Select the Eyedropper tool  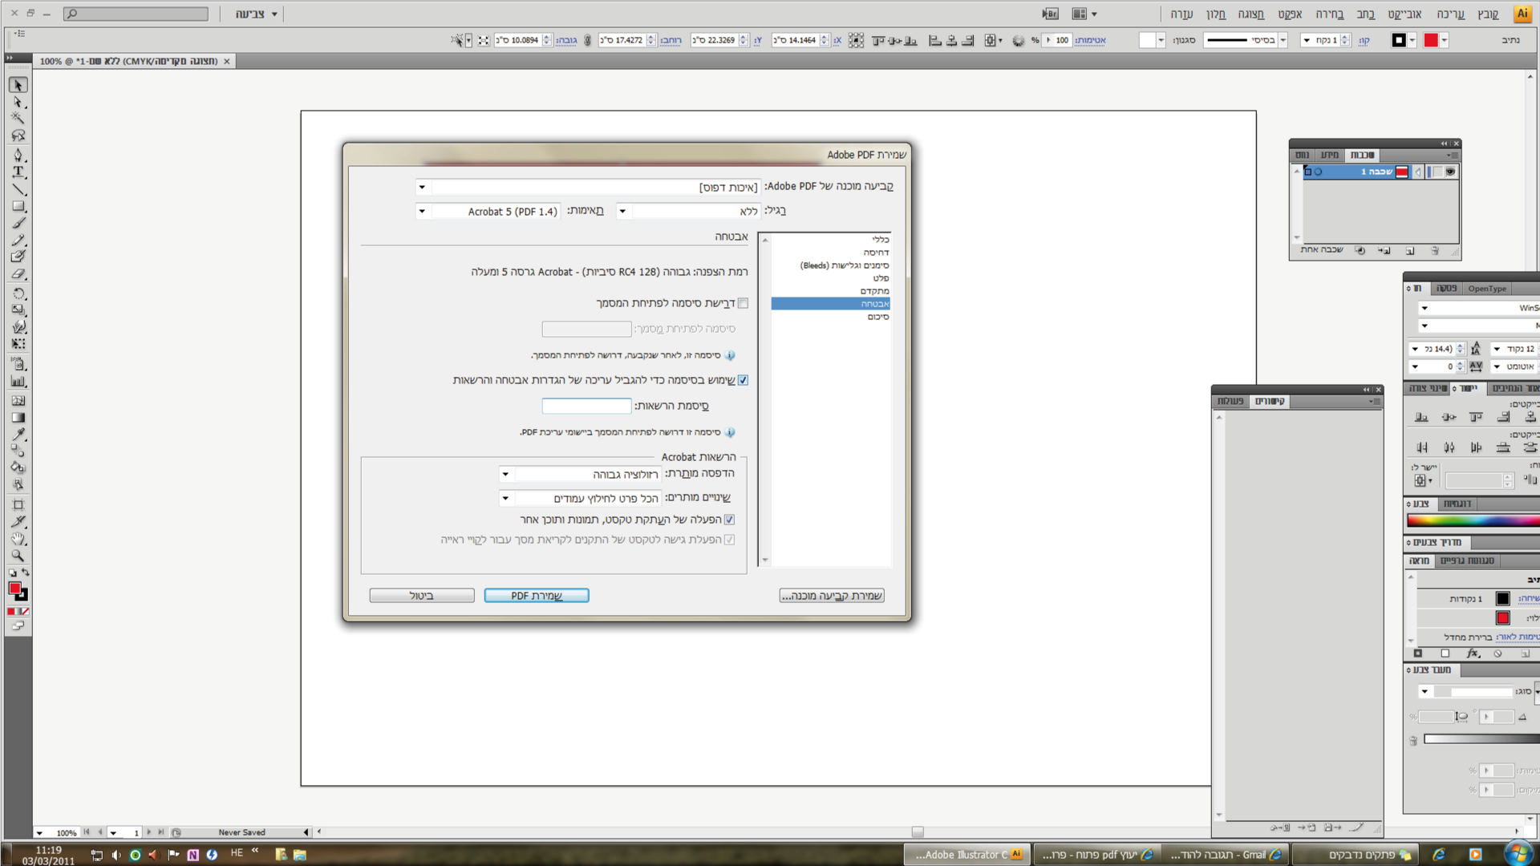18,434
